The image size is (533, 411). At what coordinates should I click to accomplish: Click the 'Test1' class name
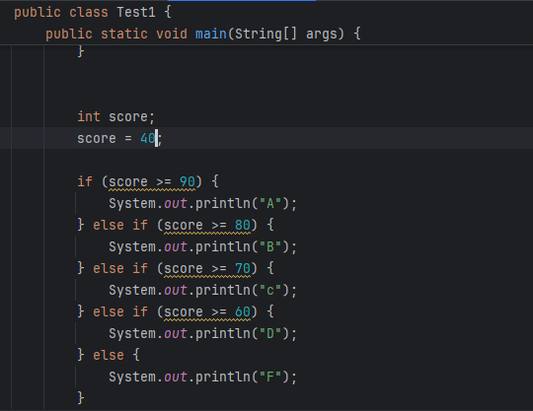tap(136, 13)
